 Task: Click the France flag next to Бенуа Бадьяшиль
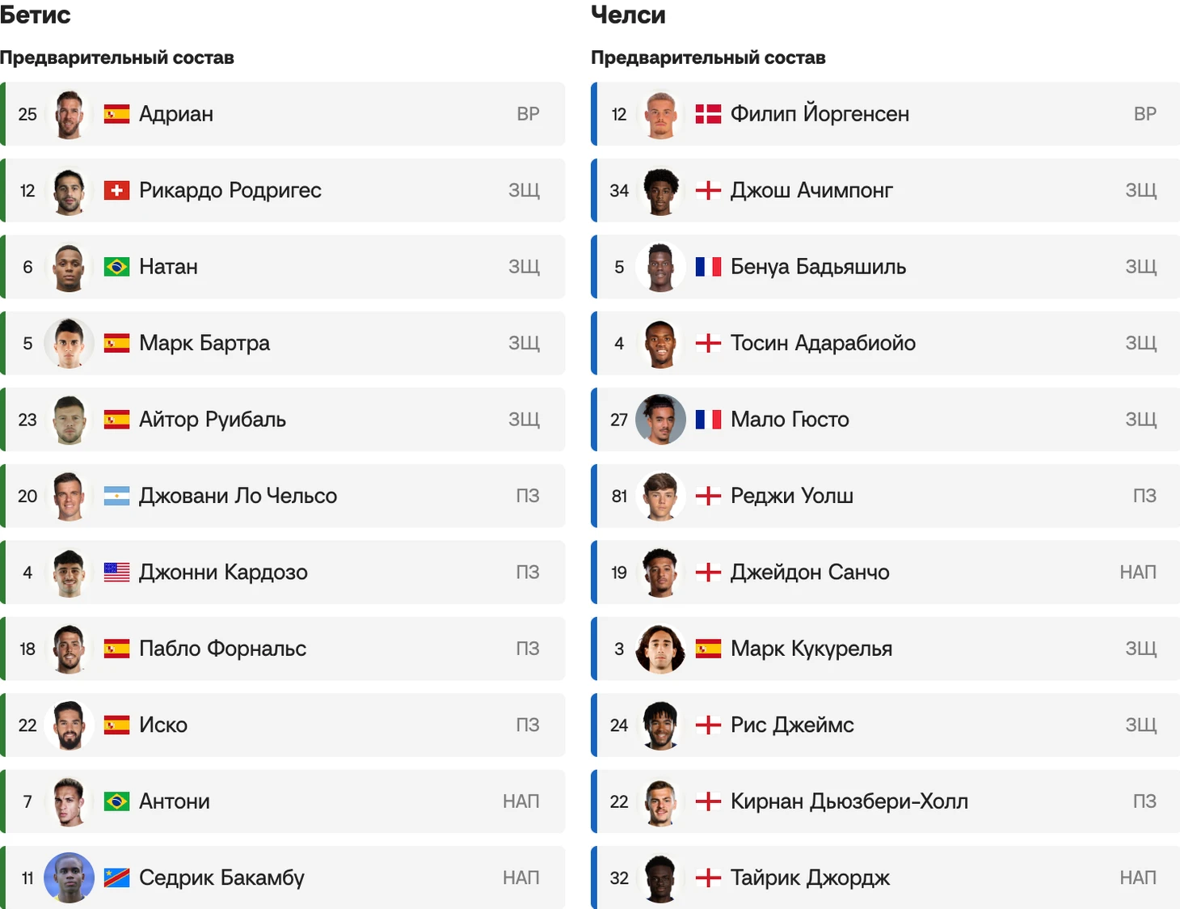click(708, 267)
